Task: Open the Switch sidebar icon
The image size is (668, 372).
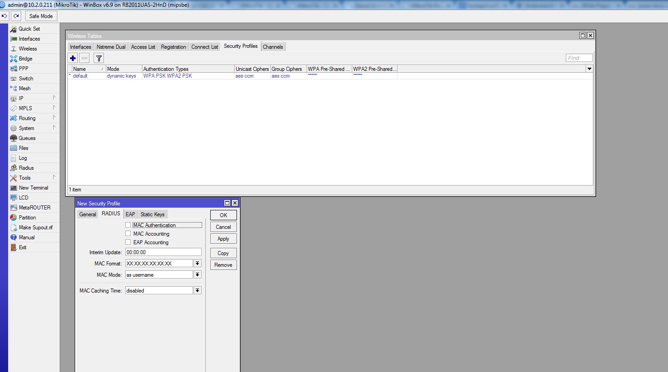Action: (x=14, y=79)
